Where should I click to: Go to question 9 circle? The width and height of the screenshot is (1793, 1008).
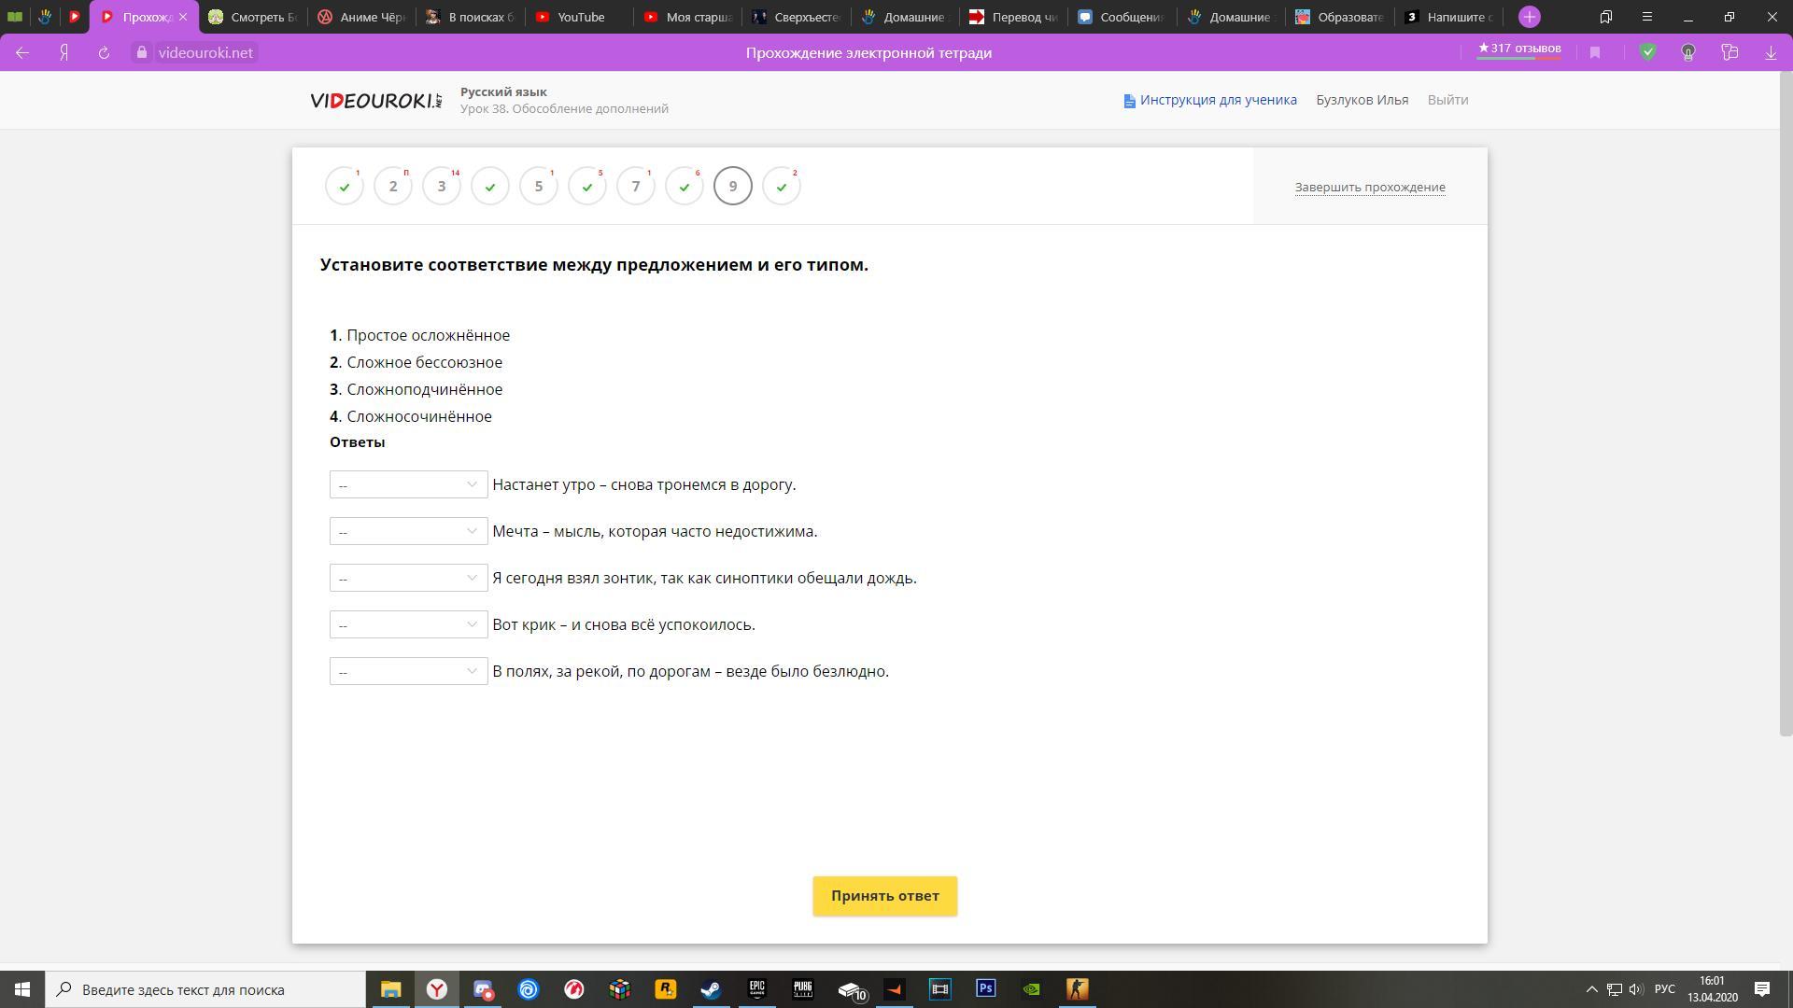[733, 187]
